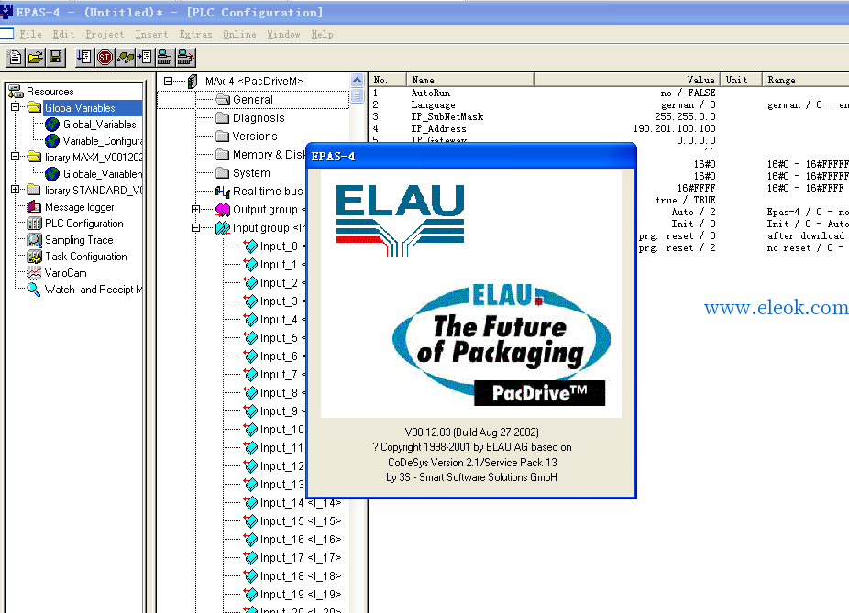This screenshot has width=849, height=613.
Task: Click the No. column header
Action: coord(388,80)
